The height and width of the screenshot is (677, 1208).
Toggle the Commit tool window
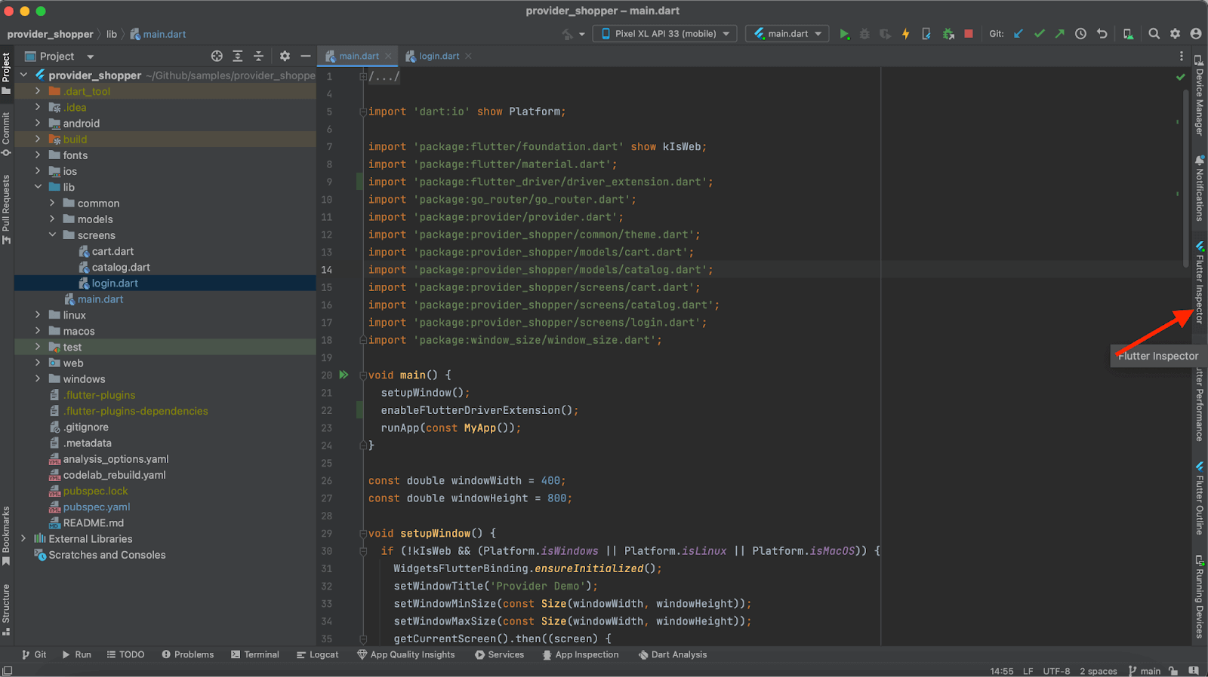(x=6, y=134)
